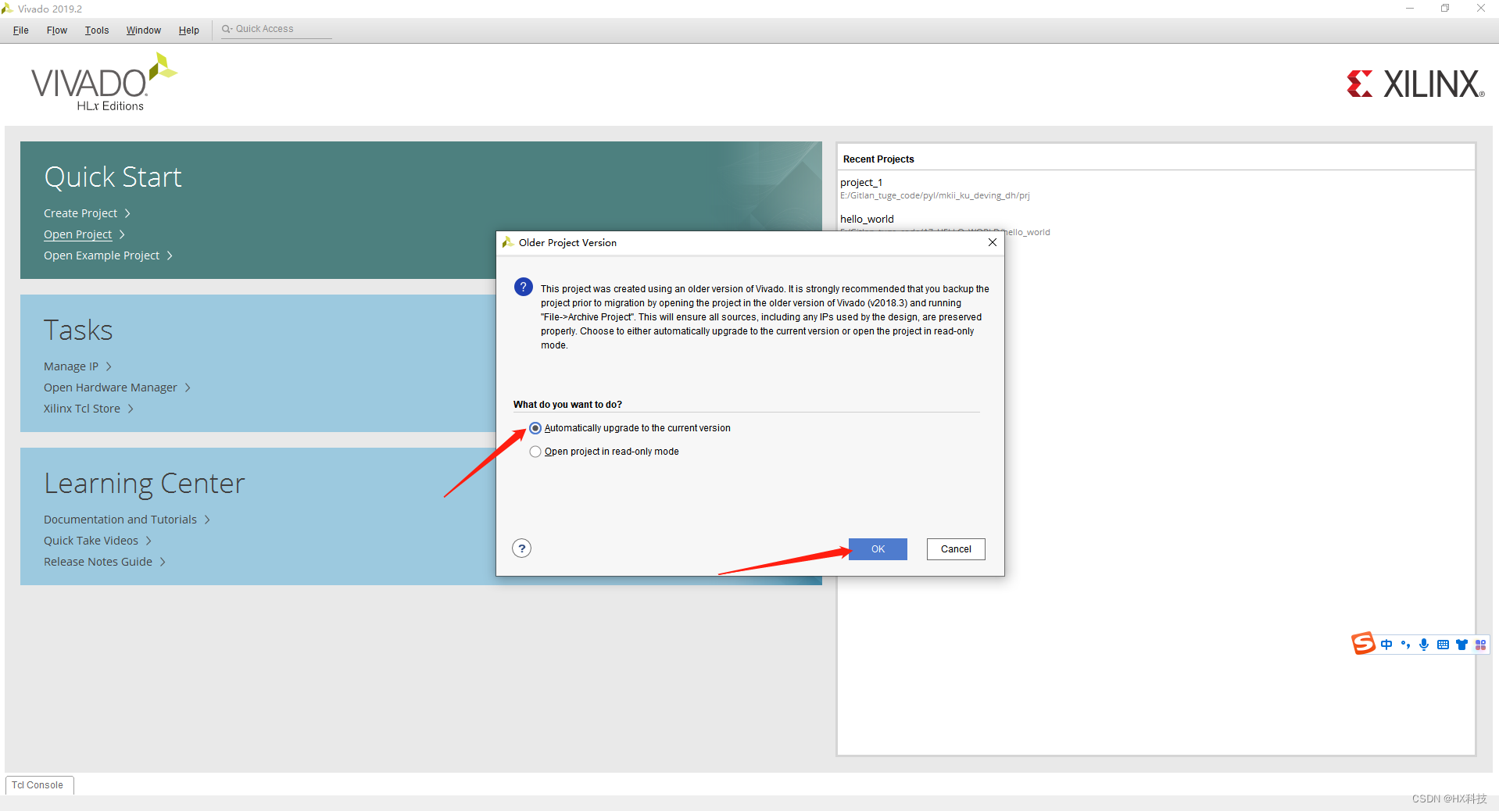1499x811 pixels.
Task: Open the Tcl Console tab
Action: [38, 785]
